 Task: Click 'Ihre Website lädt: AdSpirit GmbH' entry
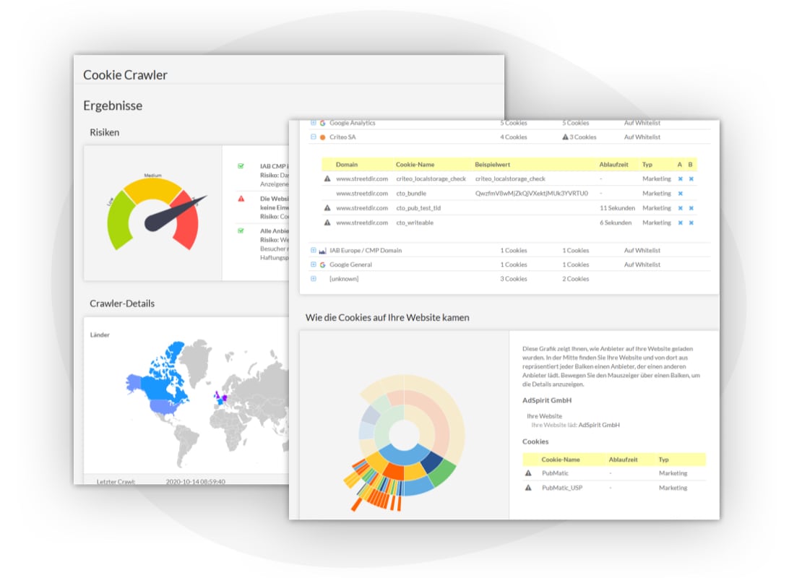tap(575, 425)
